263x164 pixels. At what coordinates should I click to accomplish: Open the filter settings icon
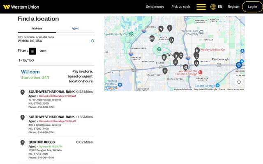[32, 51]
